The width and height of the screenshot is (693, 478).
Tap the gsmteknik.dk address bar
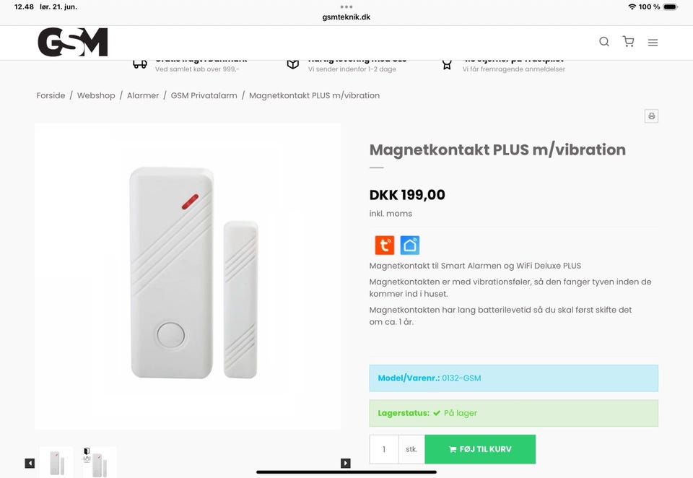(x=346, y=17)
